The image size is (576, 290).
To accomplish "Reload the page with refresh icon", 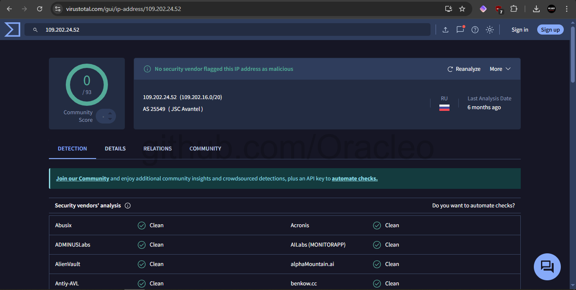I will click(40, 8).
